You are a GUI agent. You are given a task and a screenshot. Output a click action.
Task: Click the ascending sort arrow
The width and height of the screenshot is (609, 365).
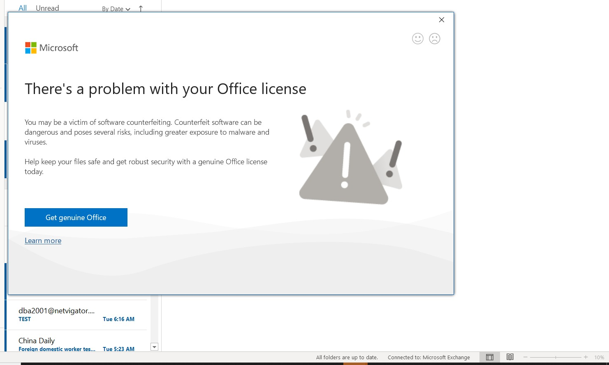tap(140, 8)
